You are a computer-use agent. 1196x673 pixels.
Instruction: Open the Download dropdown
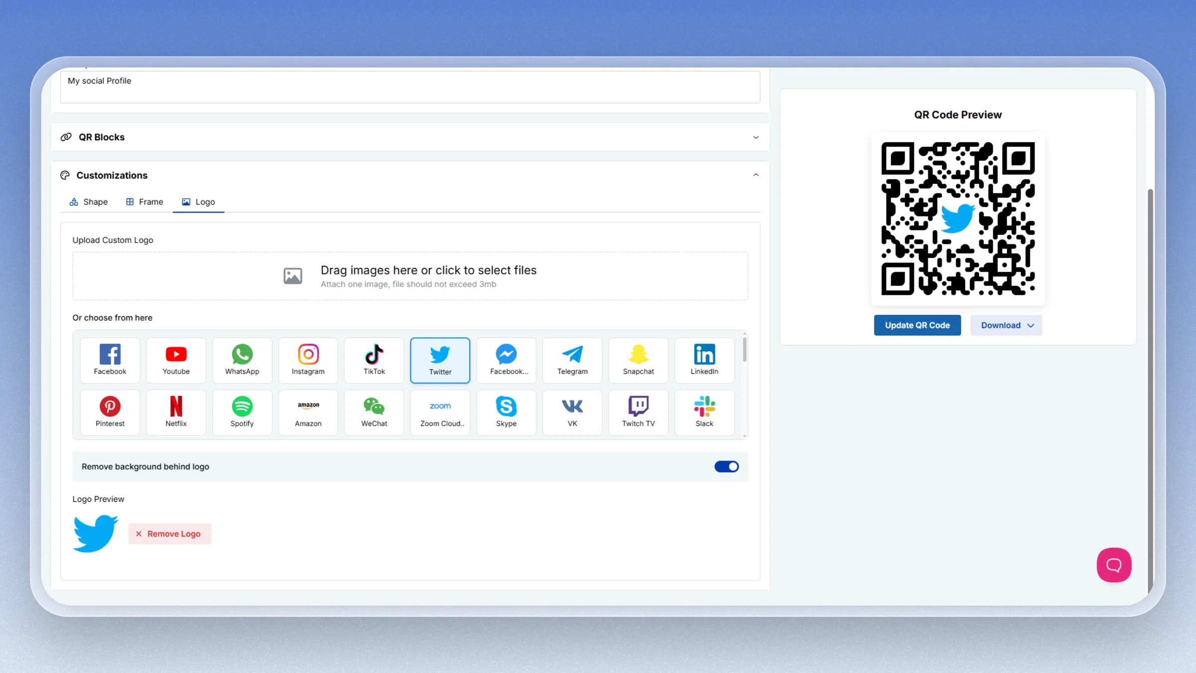click(1006, 325)
